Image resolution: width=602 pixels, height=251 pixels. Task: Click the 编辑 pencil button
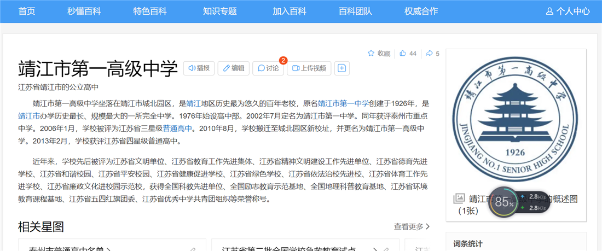click(x=233, y=68)
